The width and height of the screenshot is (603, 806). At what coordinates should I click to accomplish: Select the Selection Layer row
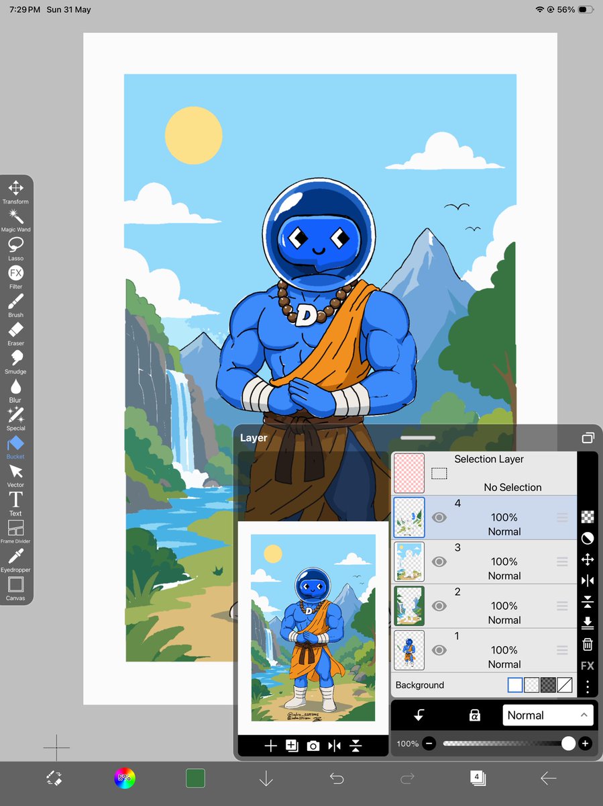484,474
